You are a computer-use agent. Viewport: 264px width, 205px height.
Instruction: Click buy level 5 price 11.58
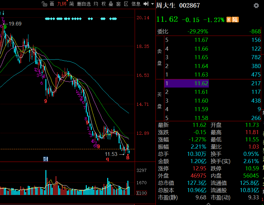[201, 118]
